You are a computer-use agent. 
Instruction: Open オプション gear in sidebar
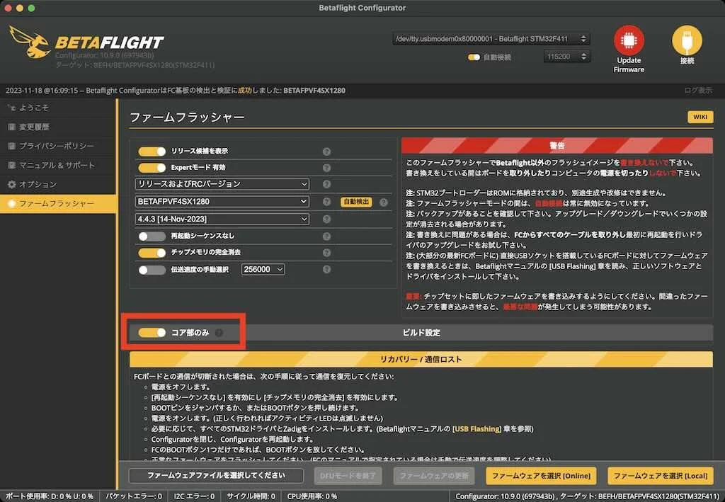pos(12,184)
